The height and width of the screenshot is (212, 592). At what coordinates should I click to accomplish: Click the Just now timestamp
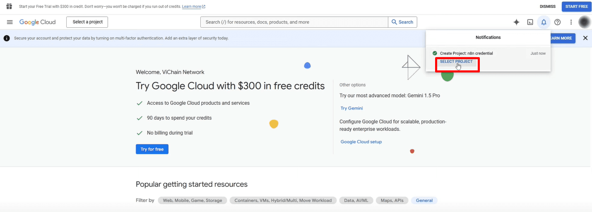tap(538, 53)
